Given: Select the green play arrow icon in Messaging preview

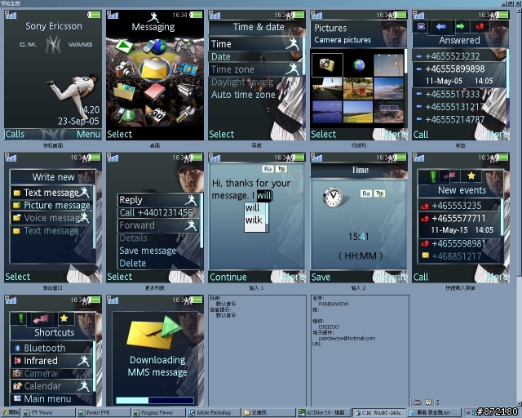Looking at the screenshot, I should (124, 46).
